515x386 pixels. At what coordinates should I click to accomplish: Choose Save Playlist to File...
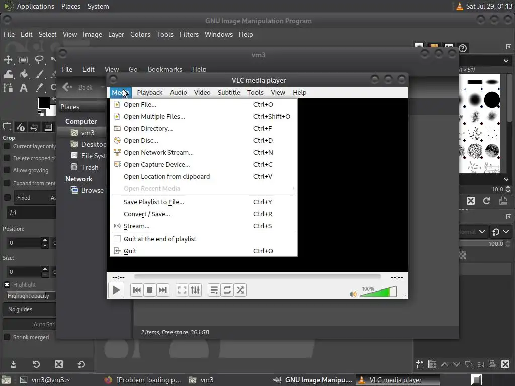(203, 202)
